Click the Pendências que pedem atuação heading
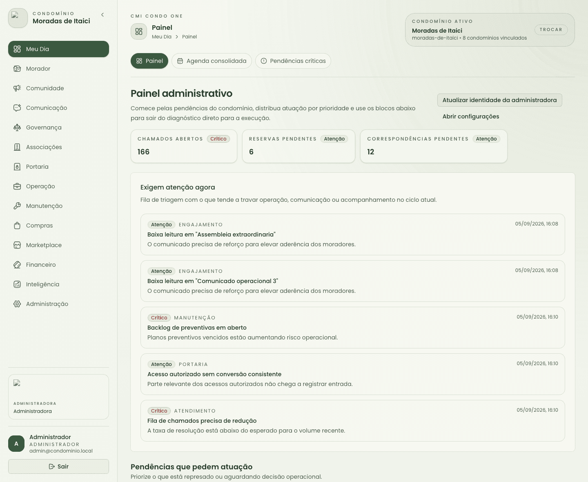The width and height of the screenshot is (588, 482). click(192, 467)
